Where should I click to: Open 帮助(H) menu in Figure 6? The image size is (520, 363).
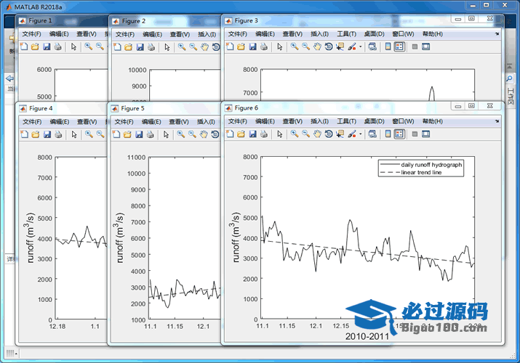click(x=433, y=121)
